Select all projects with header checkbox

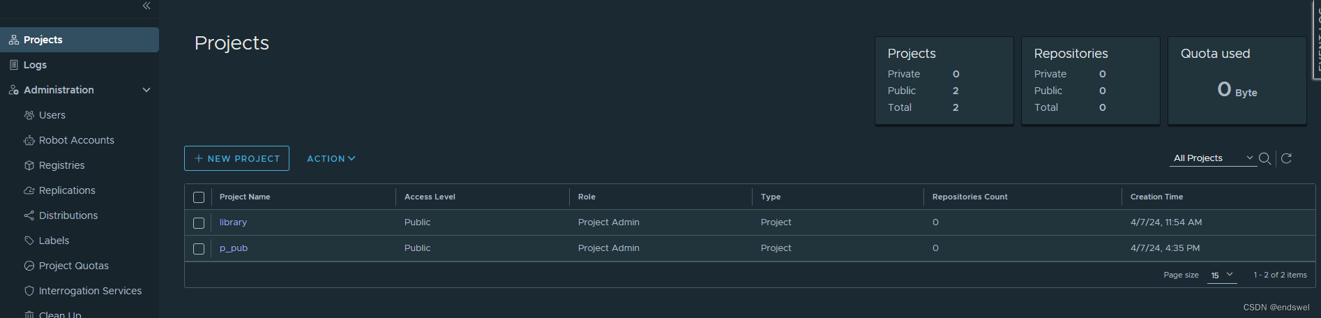199,197
